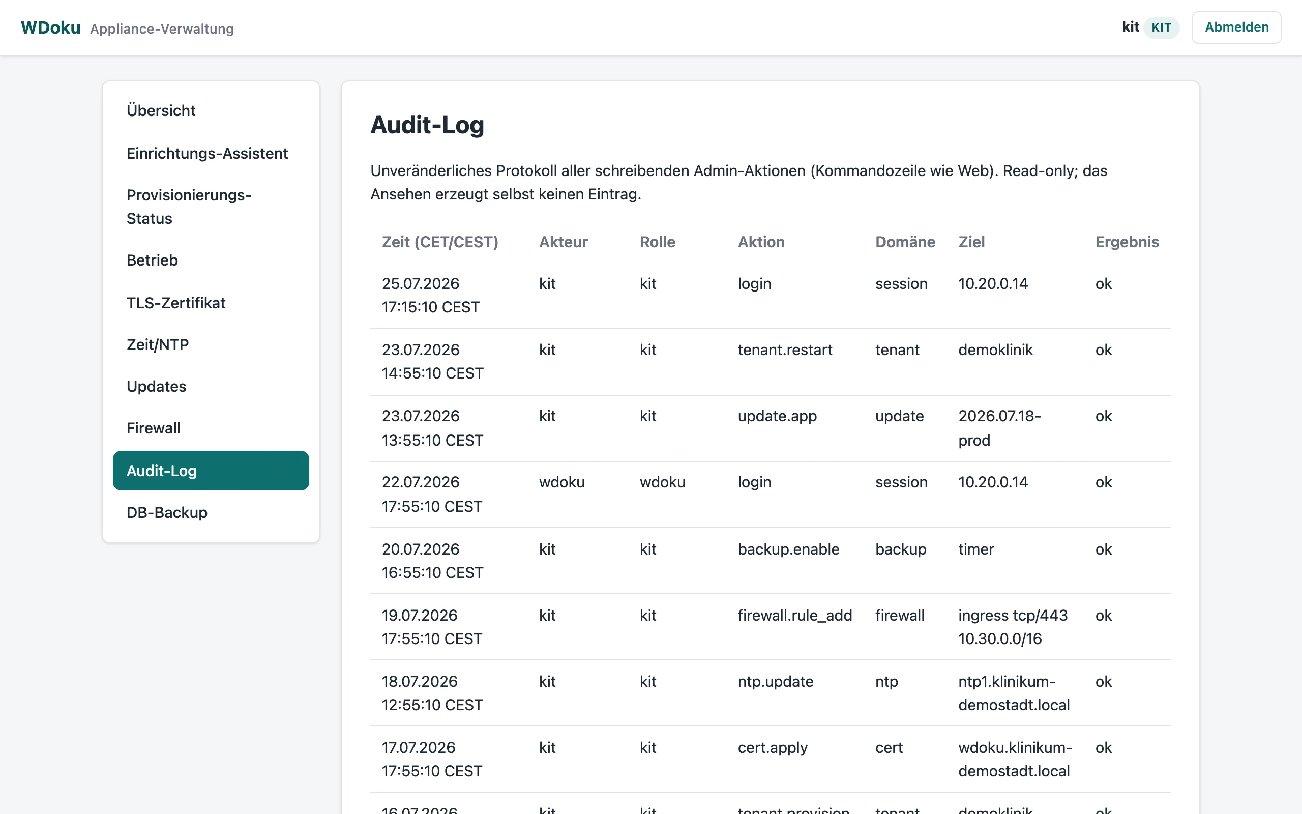The width and height of the screenshot is (1302, 814).
Task: Click the Zeit (CET/CEST) column header
Action: pyautogui.click(x=440, y=242)
